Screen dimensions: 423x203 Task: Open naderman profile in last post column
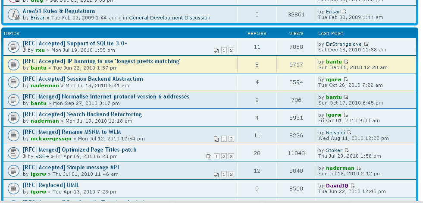click(x=340, y=168)
